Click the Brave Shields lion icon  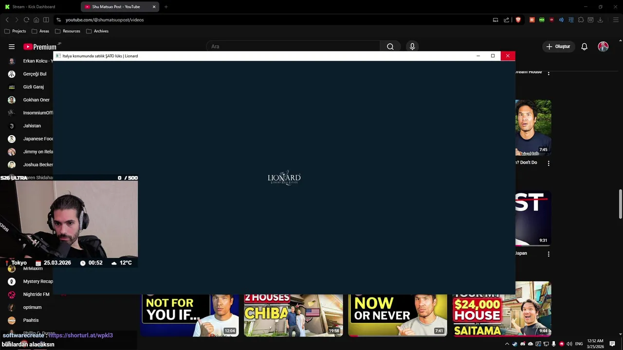click(518, 20)
